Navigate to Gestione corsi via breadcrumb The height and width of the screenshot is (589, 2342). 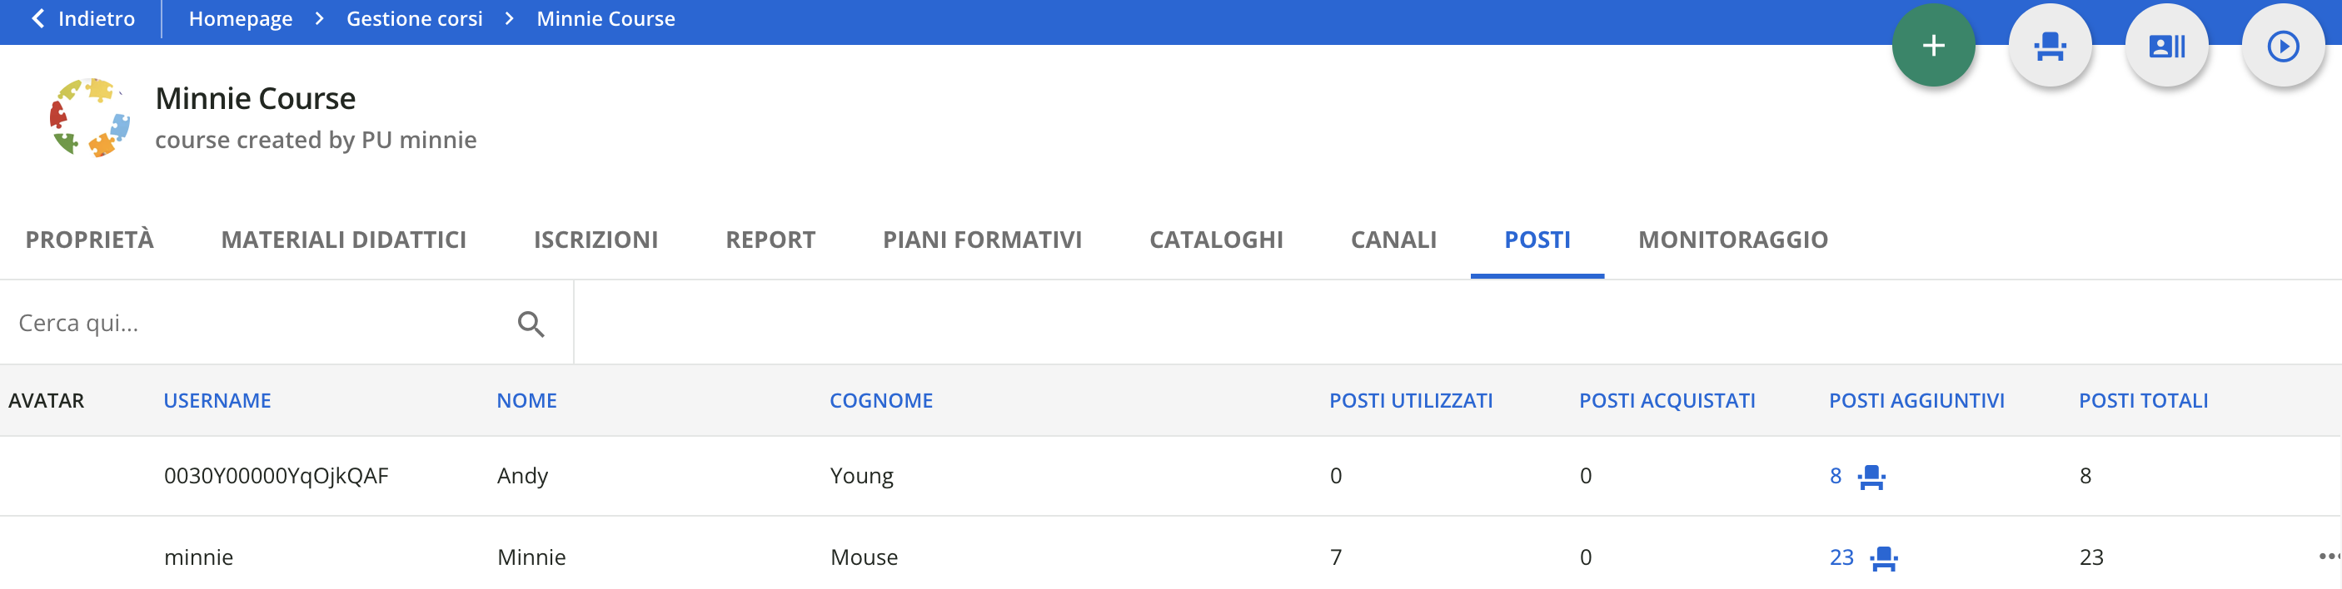(414, 17)
